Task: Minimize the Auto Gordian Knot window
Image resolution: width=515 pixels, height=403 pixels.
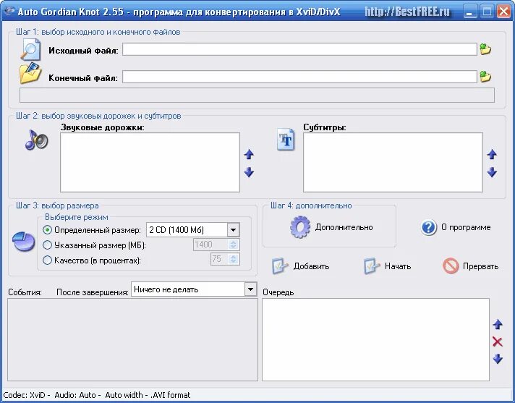Action: [470, 12]
